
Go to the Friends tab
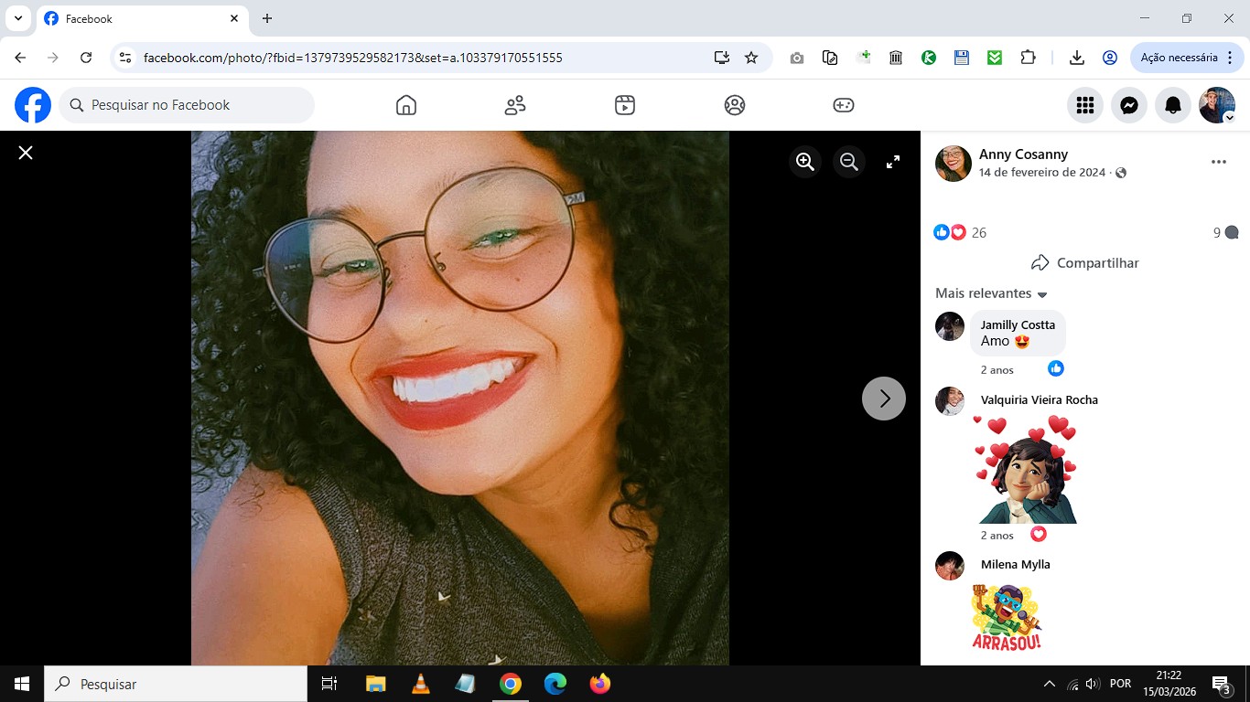pos(515,105)
